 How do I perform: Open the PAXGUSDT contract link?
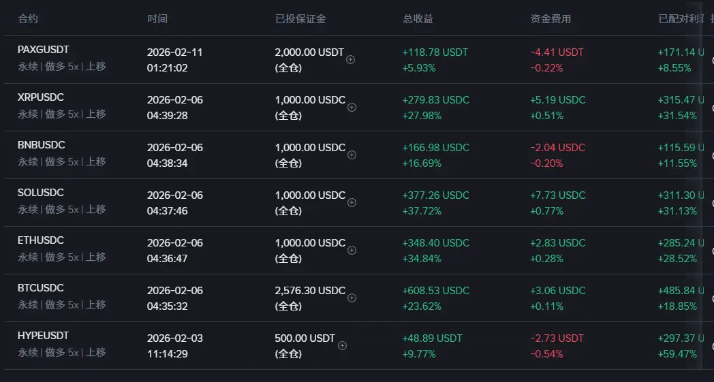click(43, 50)
